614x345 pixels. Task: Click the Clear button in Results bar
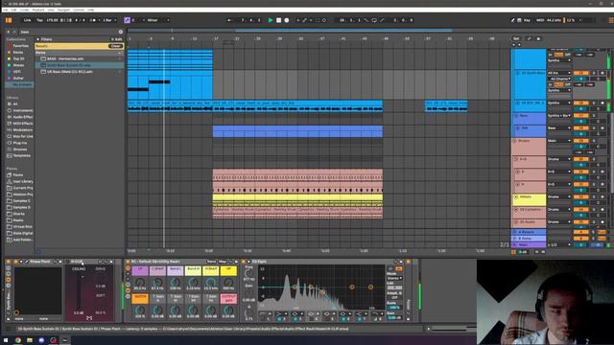[115, 46]
